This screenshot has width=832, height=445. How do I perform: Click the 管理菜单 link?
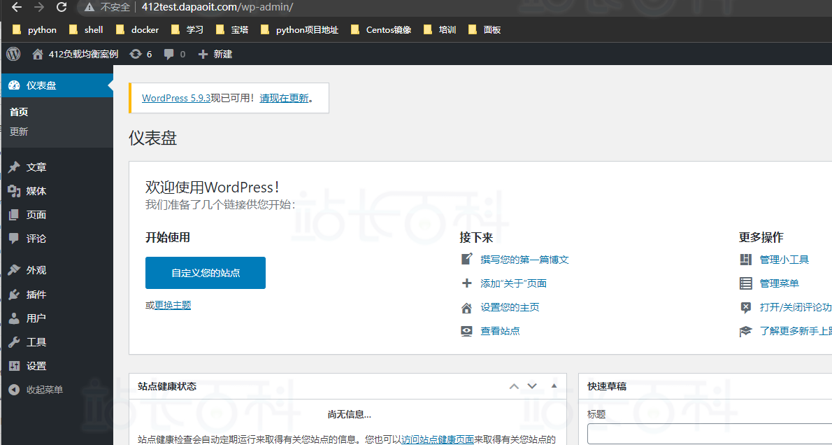point(780,283)
